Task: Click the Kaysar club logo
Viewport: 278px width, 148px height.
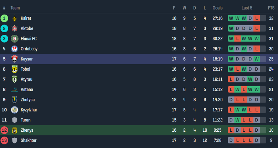Action: click(x=15, y=59)
